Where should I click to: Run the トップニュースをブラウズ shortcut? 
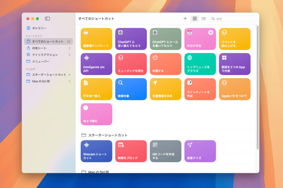click(200, 64)
